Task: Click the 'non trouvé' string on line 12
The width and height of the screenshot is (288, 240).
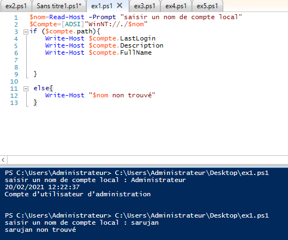Action: [x=132, y=95]
